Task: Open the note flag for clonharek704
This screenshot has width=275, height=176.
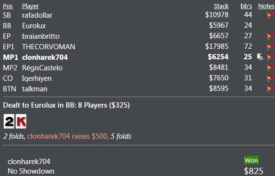Action: point(270,57)
